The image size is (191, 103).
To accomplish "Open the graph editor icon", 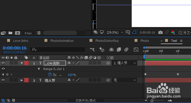I will 136,50.
